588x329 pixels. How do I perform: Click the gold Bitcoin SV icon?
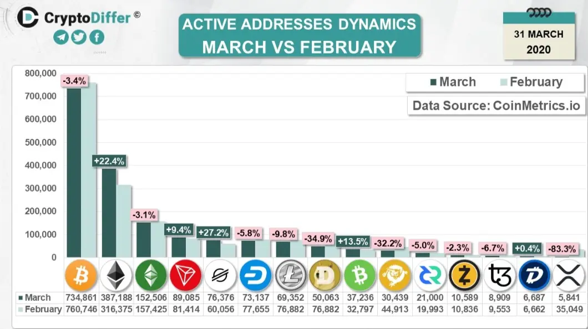click(x=394, y=275)
